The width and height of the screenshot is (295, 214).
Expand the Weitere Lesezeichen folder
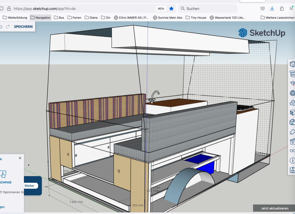(277, 18)
